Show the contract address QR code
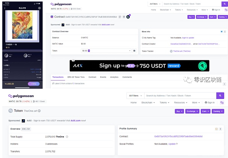Screen dimensions: 228x158 [x=124, y=17]
